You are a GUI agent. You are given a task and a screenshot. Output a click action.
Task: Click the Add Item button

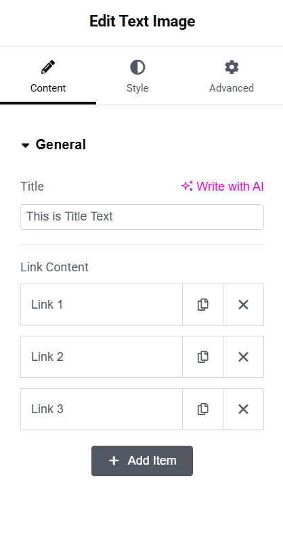tap(142, 461)
